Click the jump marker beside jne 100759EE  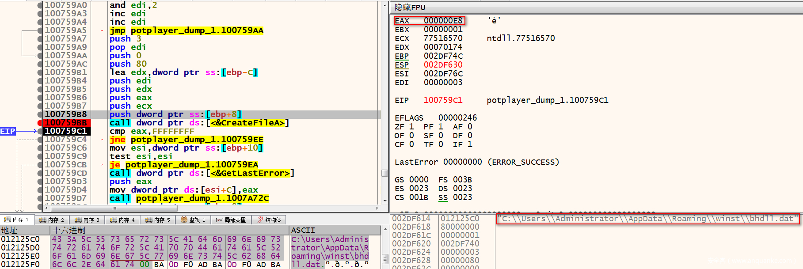(x=102, y=140)
